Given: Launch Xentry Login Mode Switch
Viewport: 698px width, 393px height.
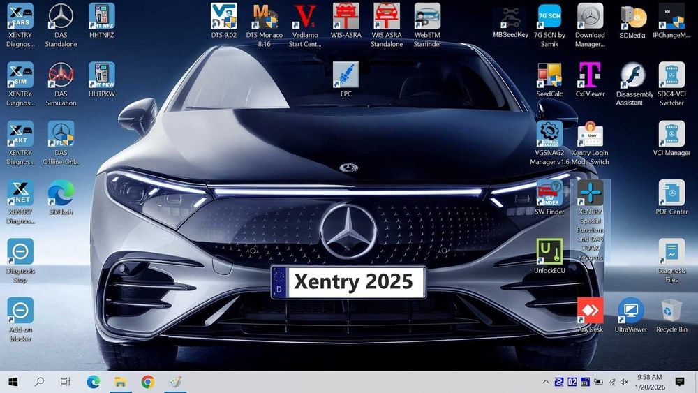Looking at the screenshot, I should (x=591, y=133).
